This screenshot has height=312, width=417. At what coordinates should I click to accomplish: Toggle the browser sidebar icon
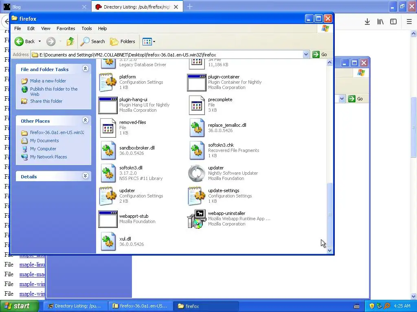(x=393, y=22)
